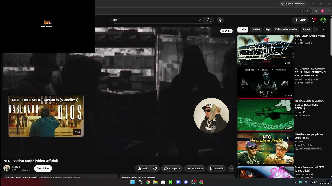Open the Lil Naay channel link
Screen dimensions: 332x186
coord(299,112)
